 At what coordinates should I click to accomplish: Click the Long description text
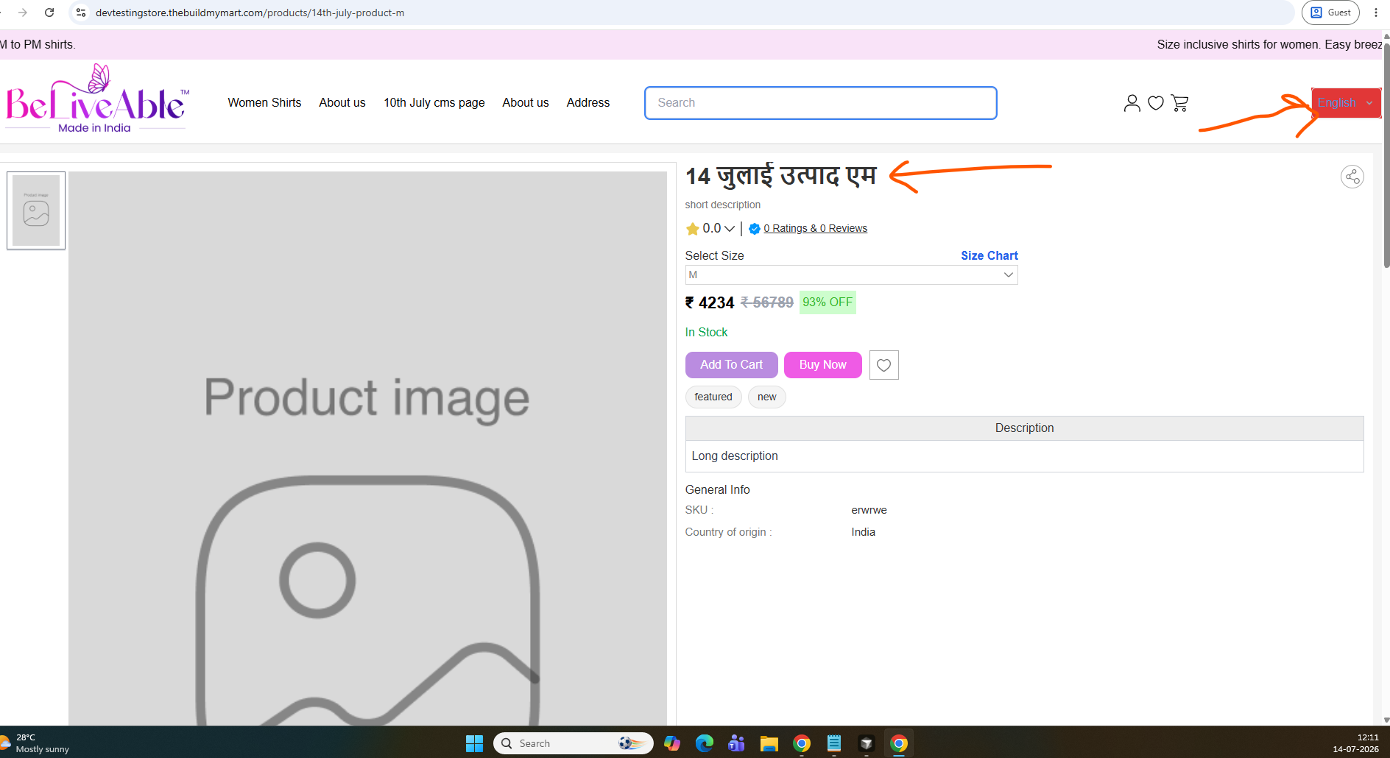(x=735, y=456)
